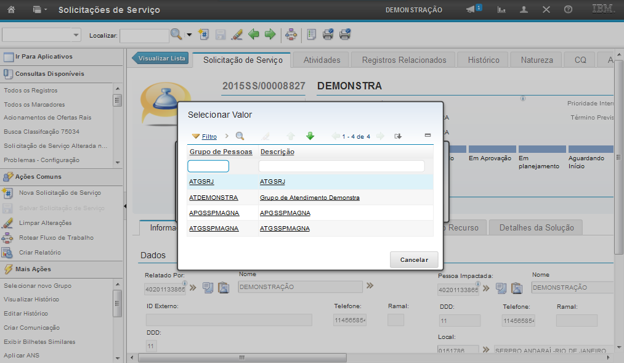Click the Help question mark icon in header
Image resolution: width=624 pixels, height=363 pixels.
pos(568,10)
